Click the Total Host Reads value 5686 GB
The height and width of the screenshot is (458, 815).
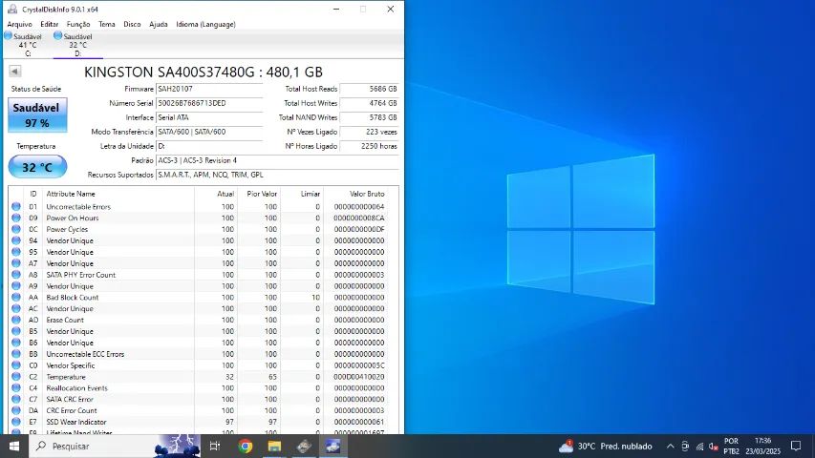[369, 89]
